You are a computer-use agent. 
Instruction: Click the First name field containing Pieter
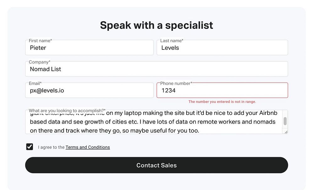point(89,48)
